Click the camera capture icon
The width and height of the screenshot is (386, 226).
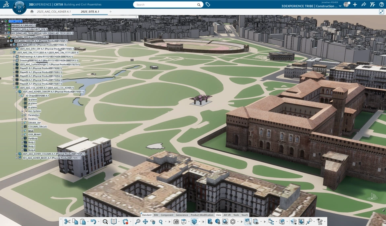(x=176, y=222)
